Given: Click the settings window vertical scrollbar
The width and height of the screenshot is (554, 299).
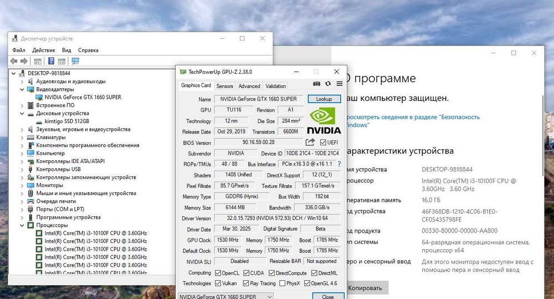Looking at the screenshot, I should (x=543, y=136).
